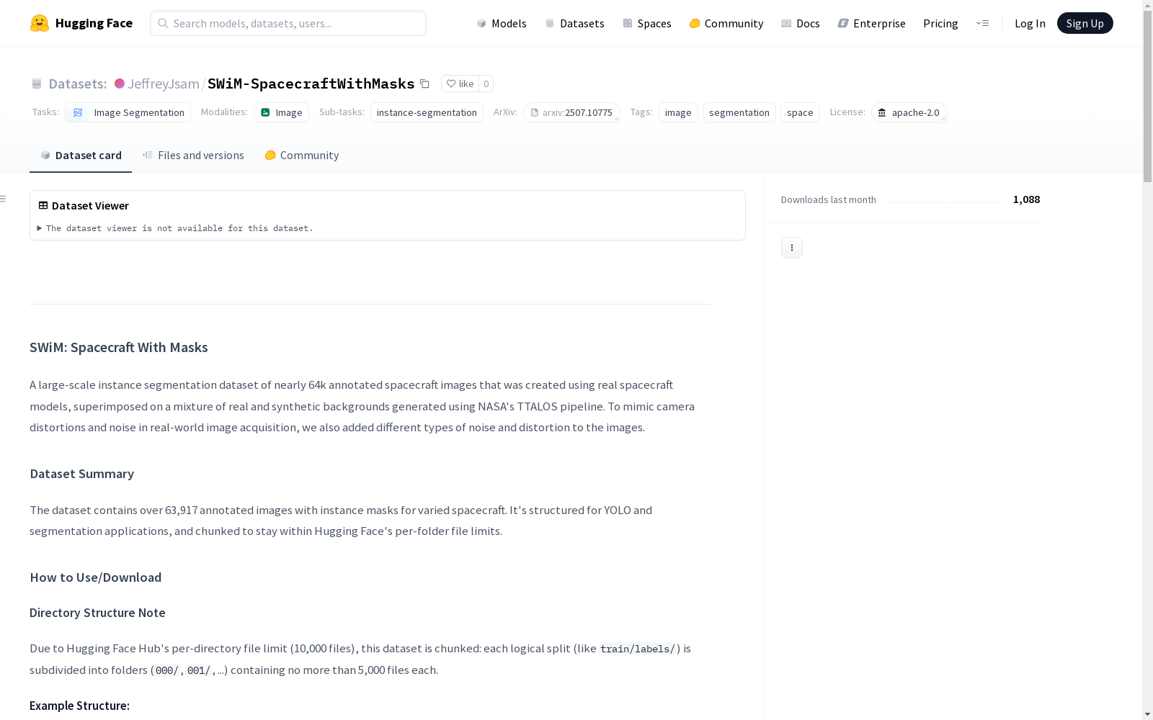Viewport: 1153px width, 720px height.
Task: Toggle the left sidebar table of contents icon
Action: [x=3, y=199]
